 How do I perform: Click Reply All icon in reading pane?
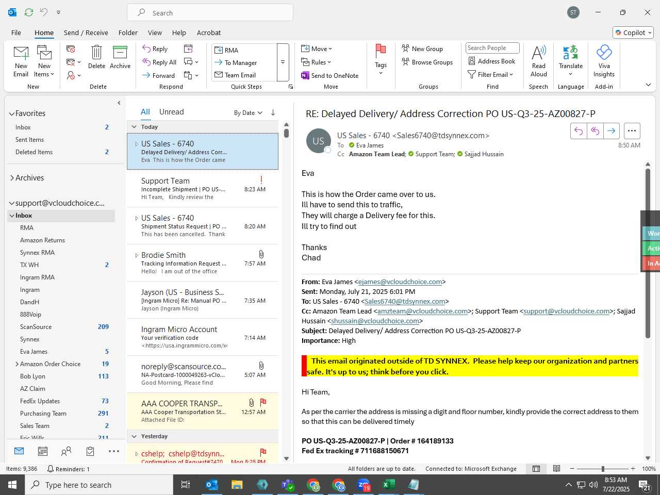tap(595, 131)
